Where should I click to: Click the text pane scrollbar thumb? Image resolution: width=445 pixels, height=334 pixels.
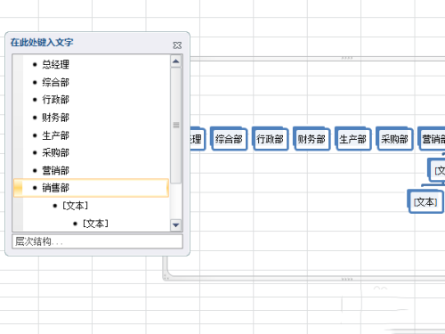[x=176, y=126]
